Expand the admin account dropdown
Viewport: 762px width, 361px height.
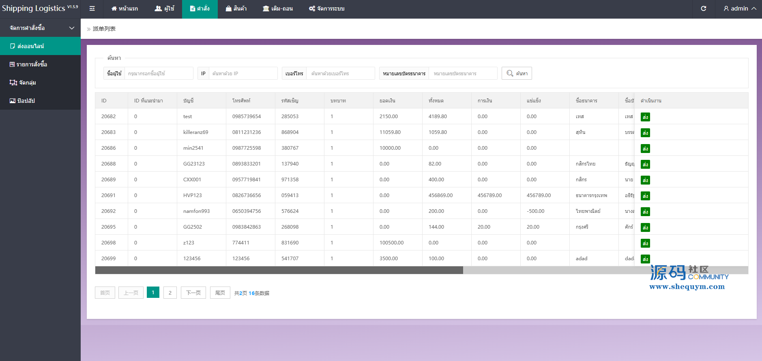740,8
